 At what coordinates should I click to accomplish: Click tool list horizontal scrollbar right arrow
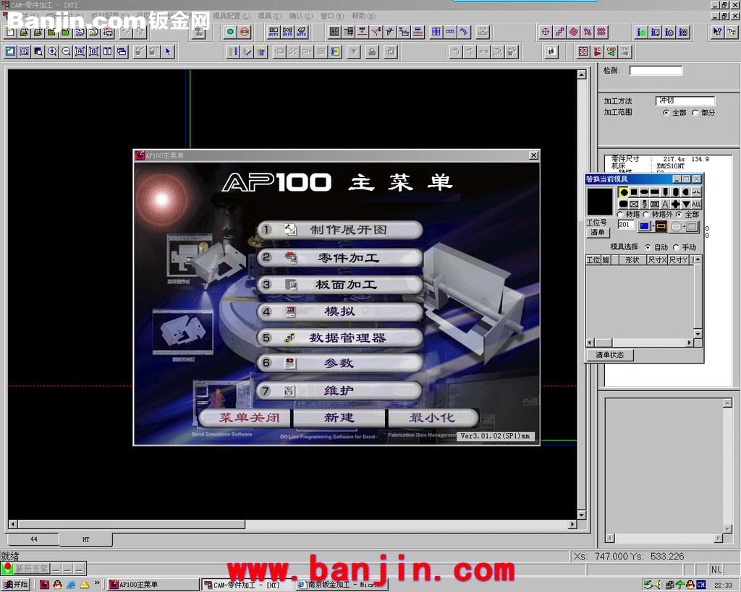click(690, 343)
